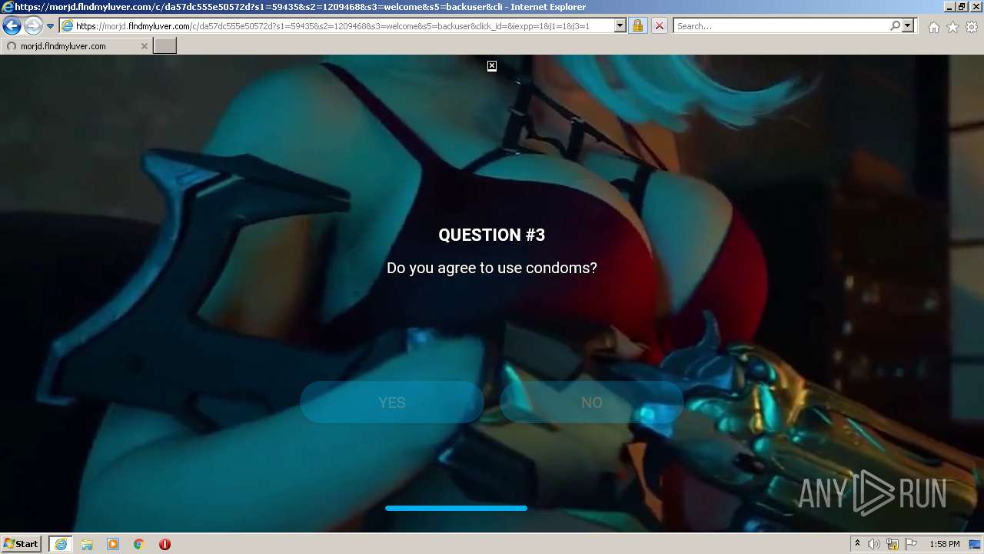
Task: Open the Windows Start menu
Action: [21, 544]
